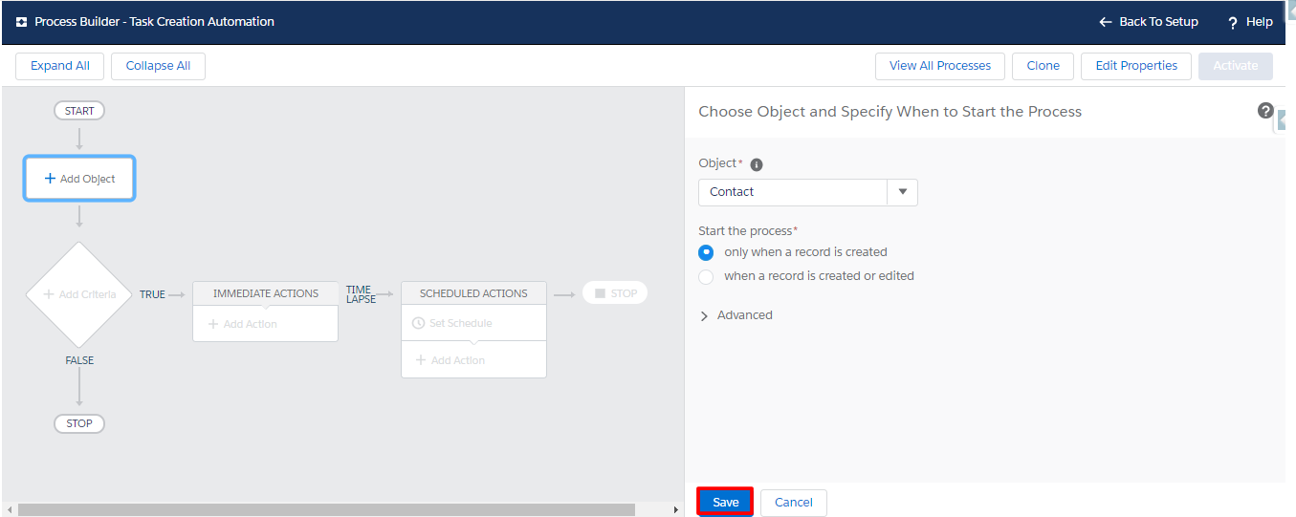The width and height of the screenshot is (1296, 517).
Task: Click the plus icon in Add Object
Action: click(50, 179)
